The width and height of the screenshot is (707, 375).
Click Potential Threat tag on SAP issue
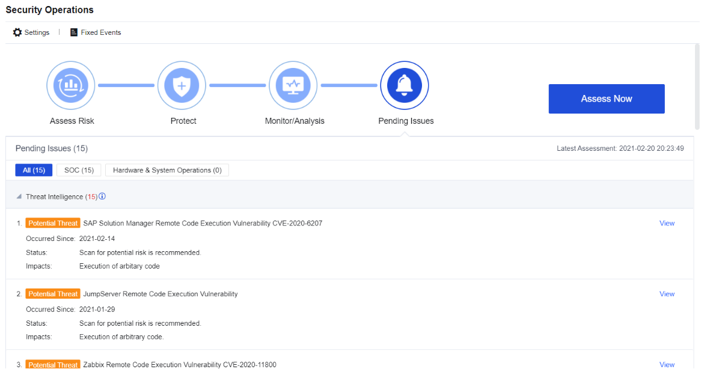click(x=52, y=223)
